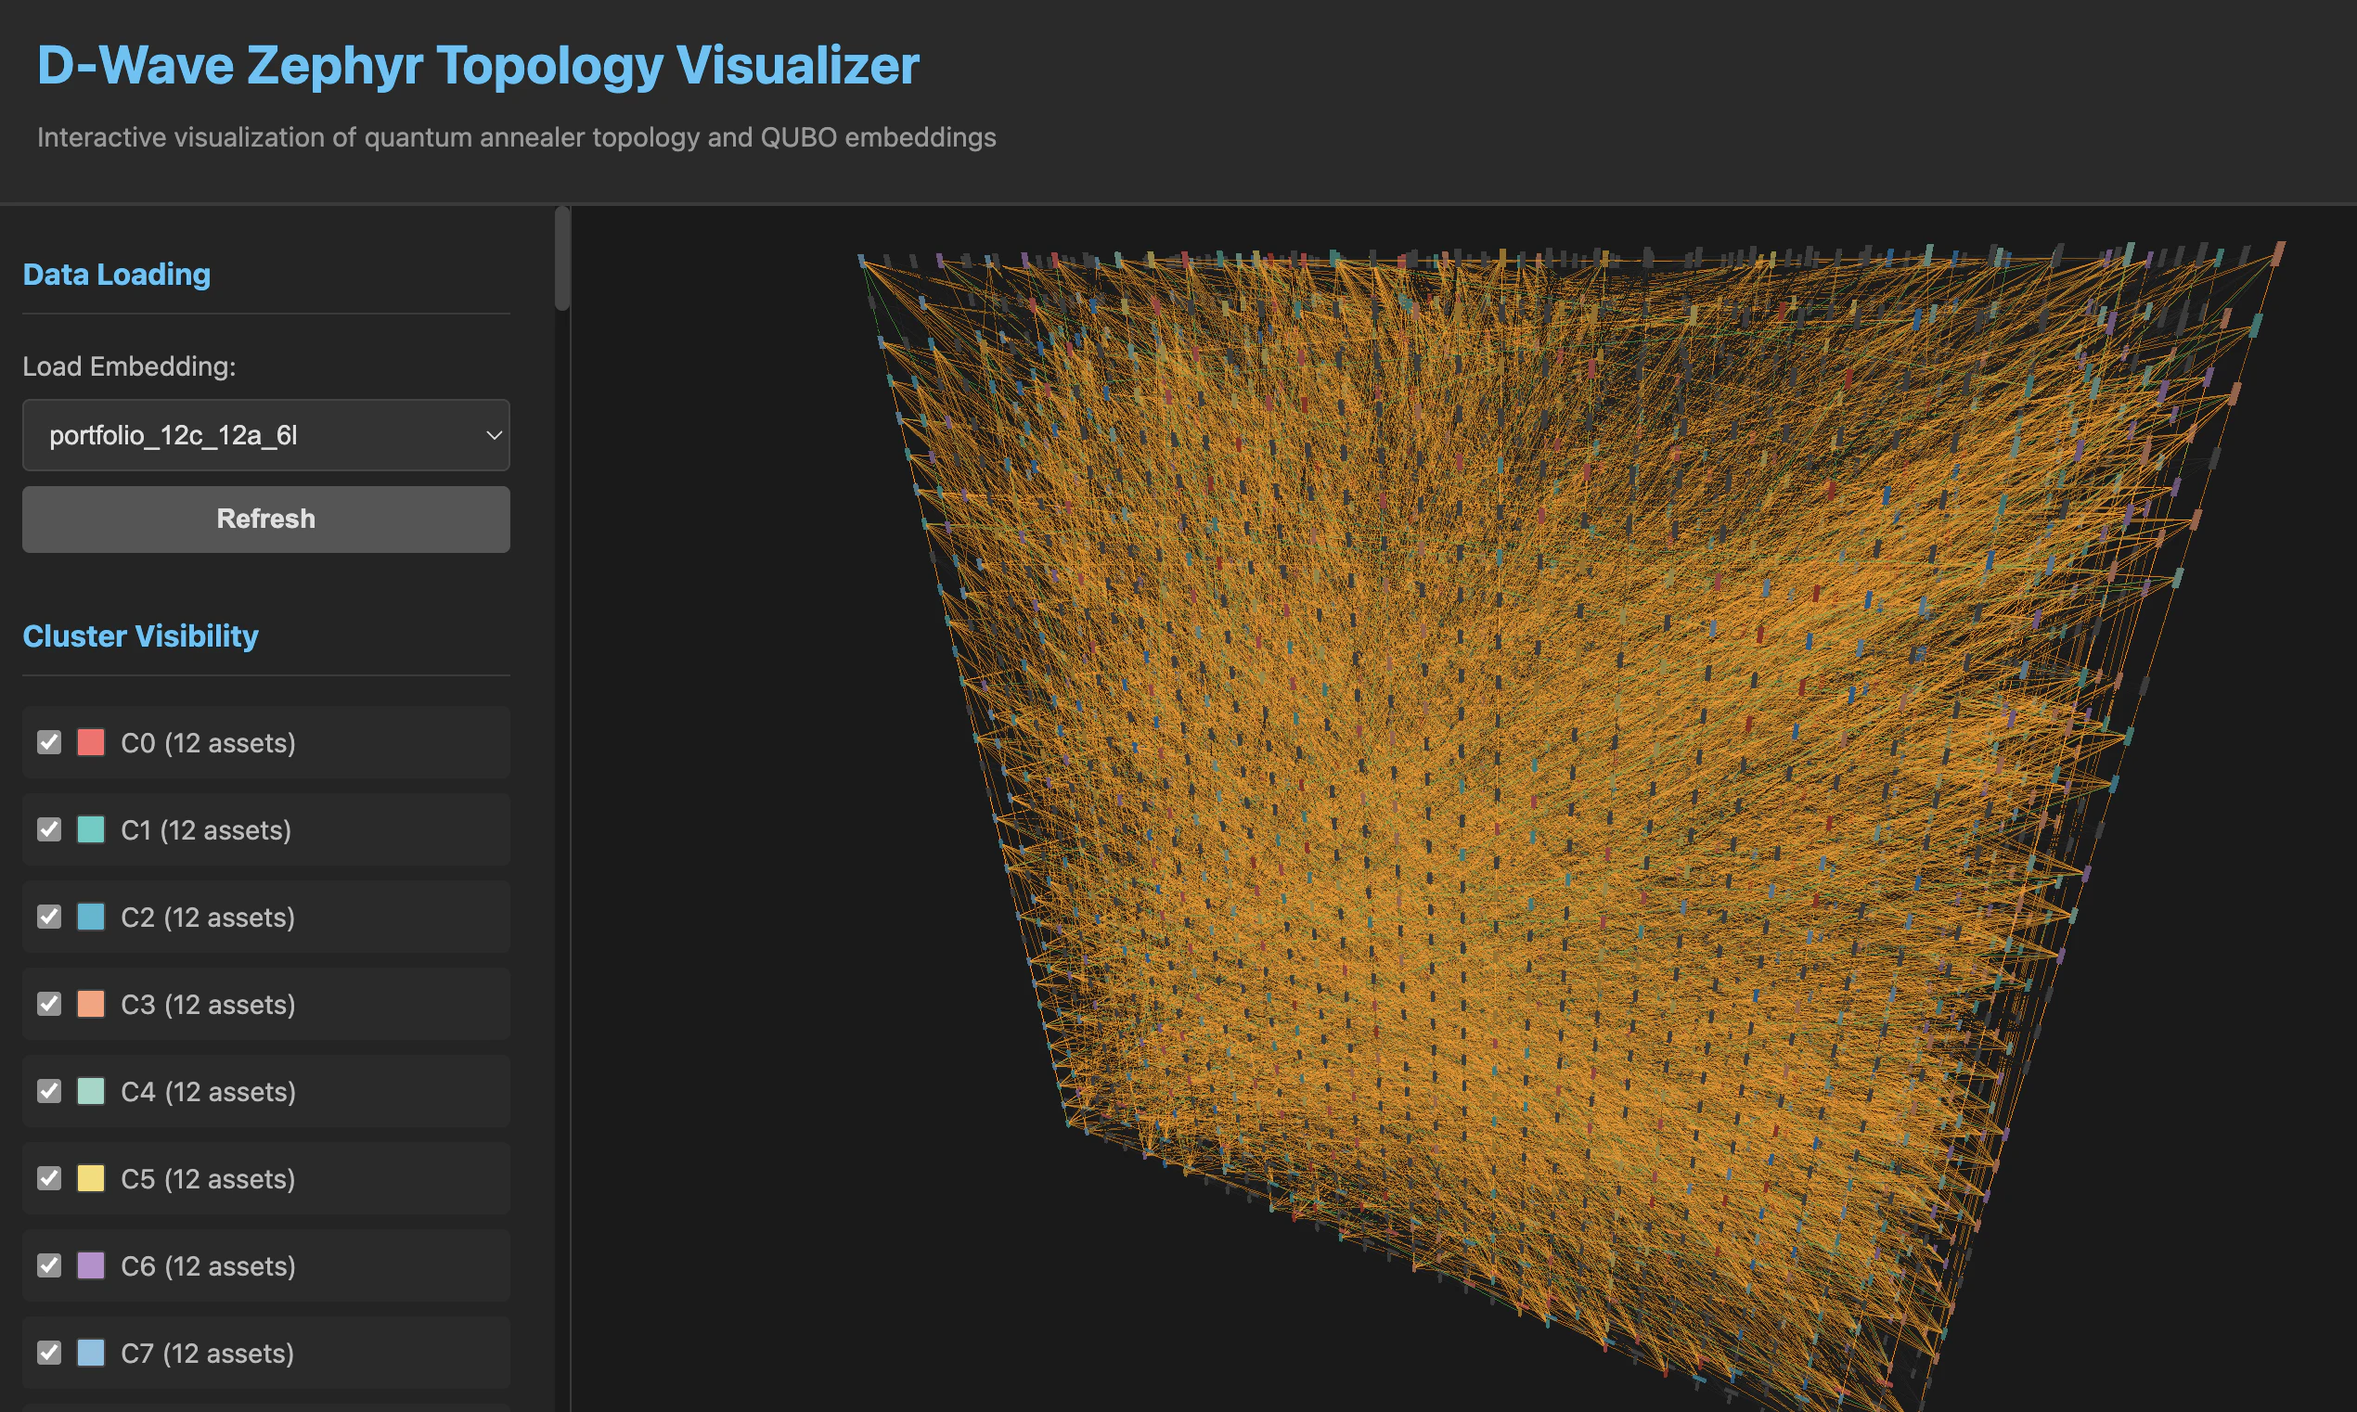Uncheck the C4 assets checkbox
This screenshot has width=2357, height=1412.
click(49, 1091)
